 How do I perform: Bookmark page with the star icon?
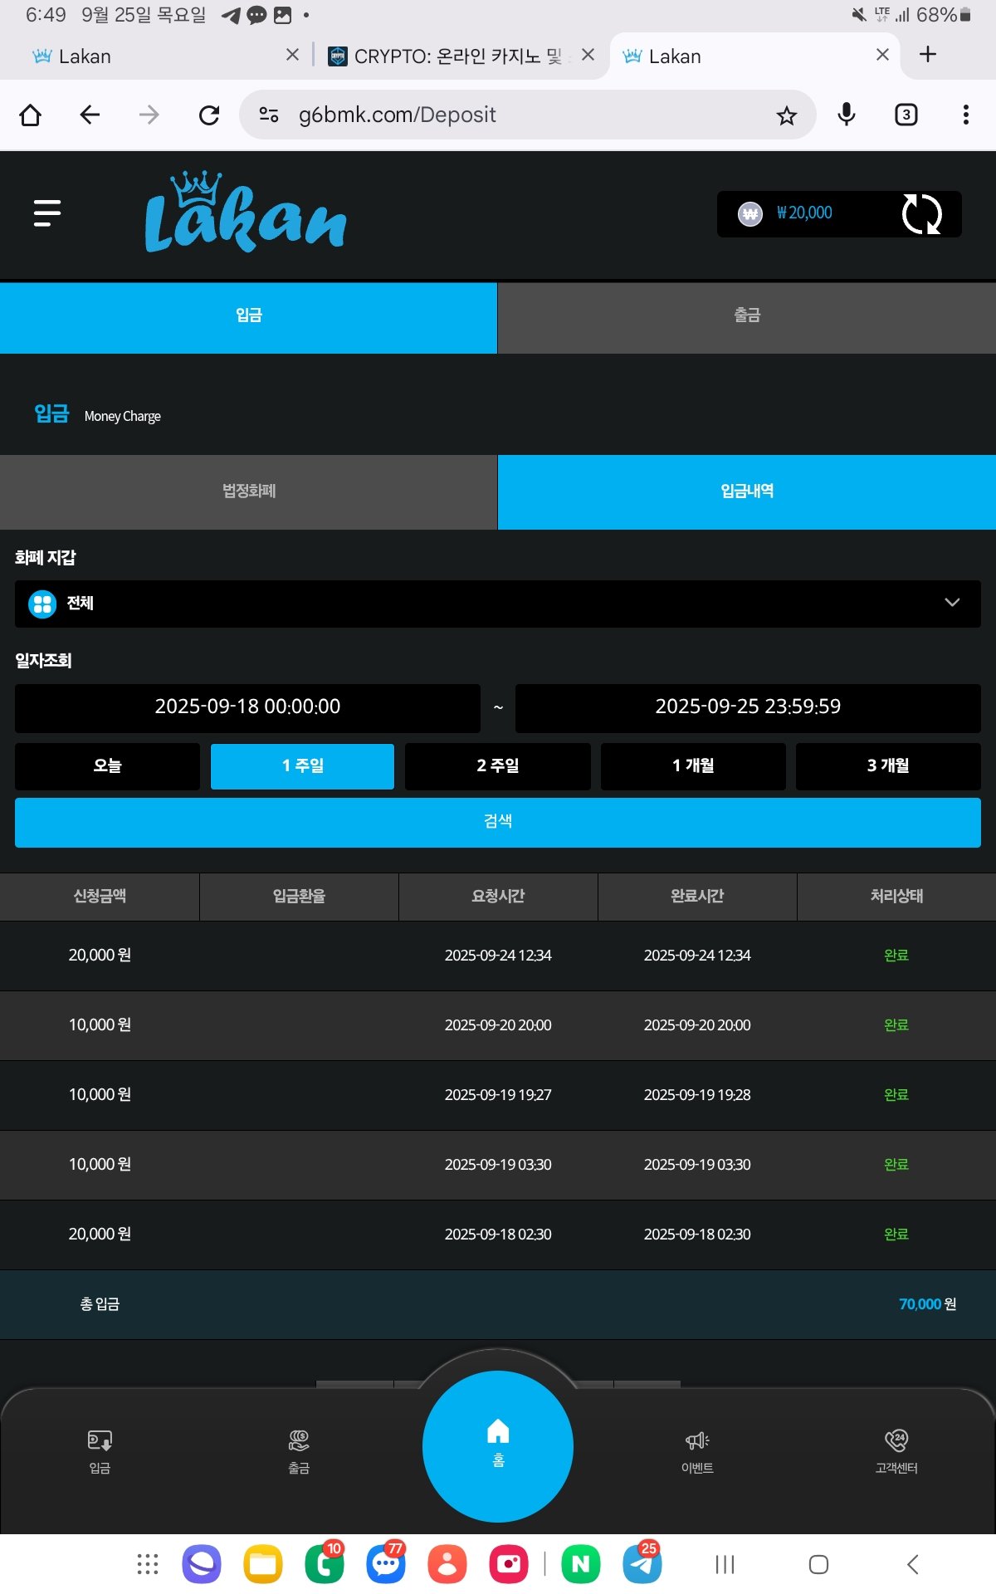786,115
